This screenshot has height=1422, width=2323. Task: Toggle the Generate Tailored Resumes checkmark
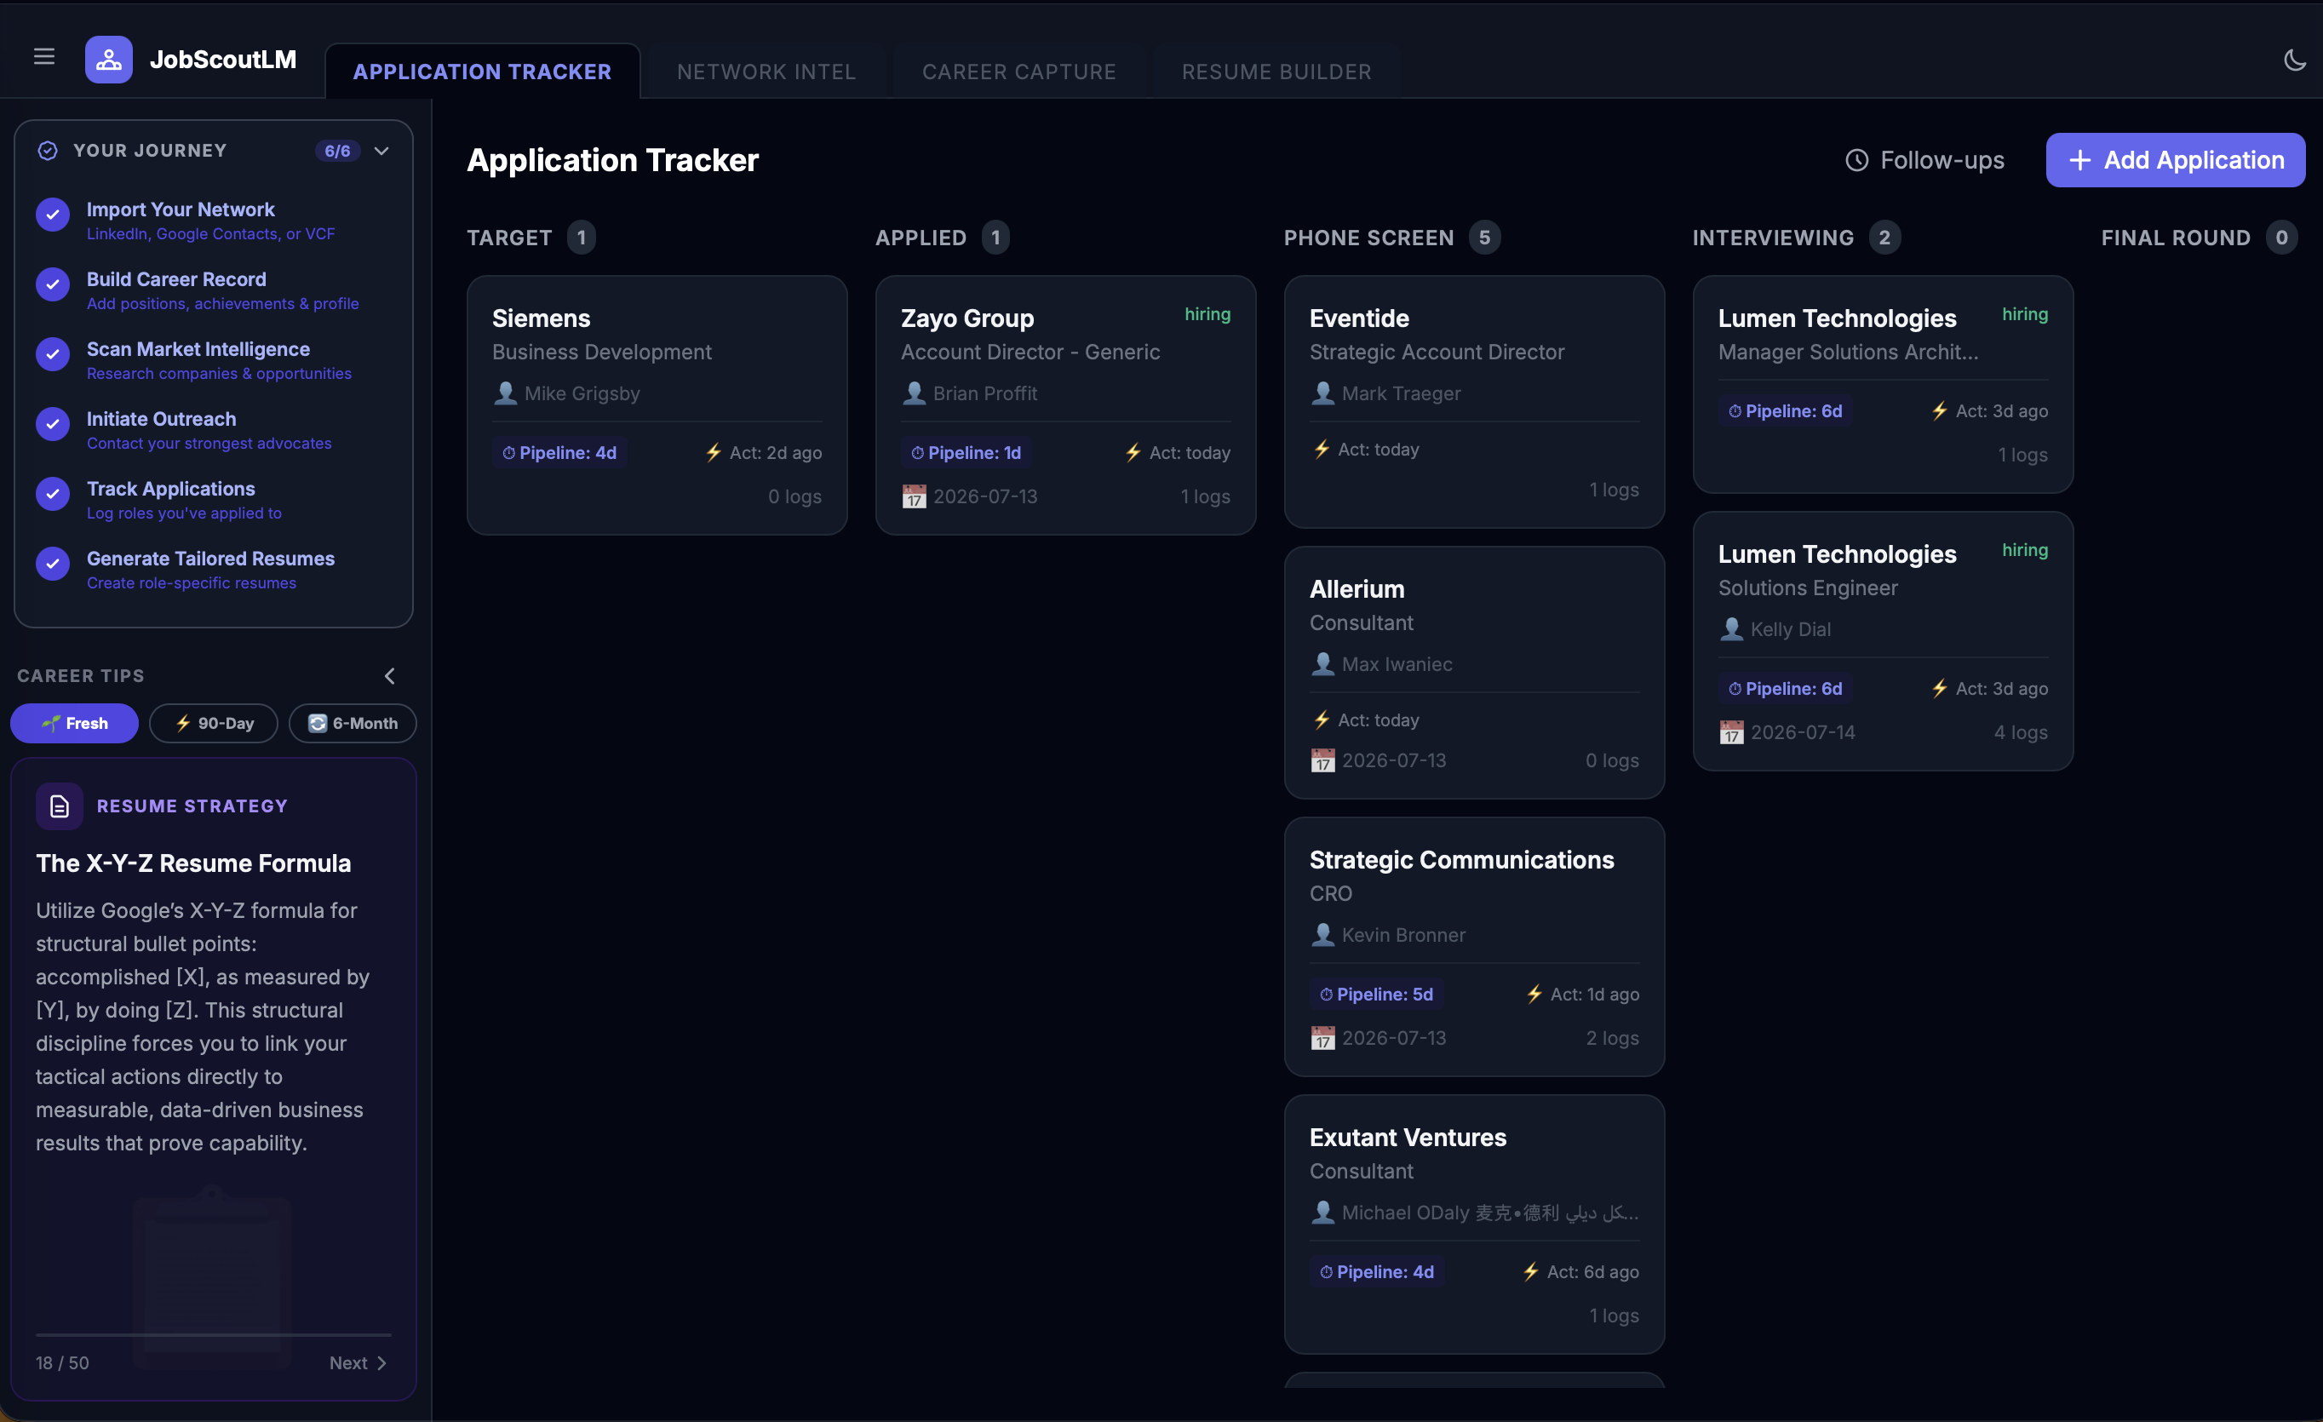[53, 564]
